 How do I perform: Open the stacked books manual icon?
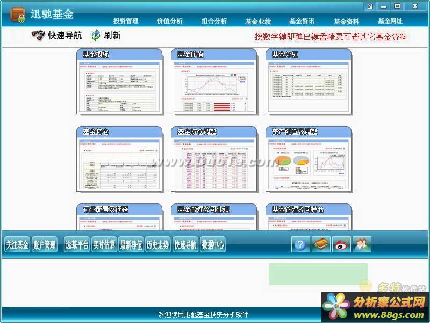tap(321, 244)
